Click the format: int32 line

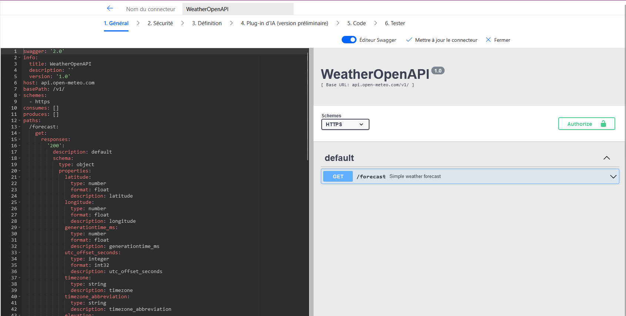point(90,265)
